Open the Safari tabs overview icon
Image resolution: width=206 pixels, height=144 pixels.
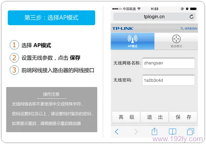[190, 132]
